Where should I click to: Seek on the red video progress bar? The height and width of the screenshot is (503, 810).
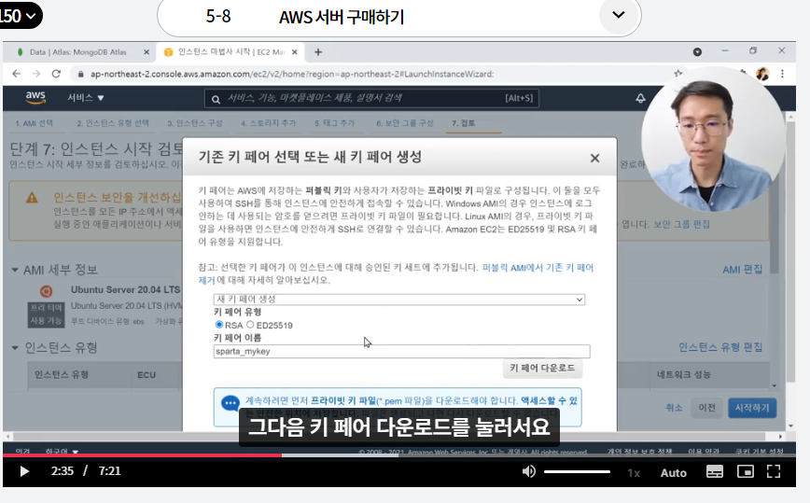pyautogui.click(x=398, y=455)
